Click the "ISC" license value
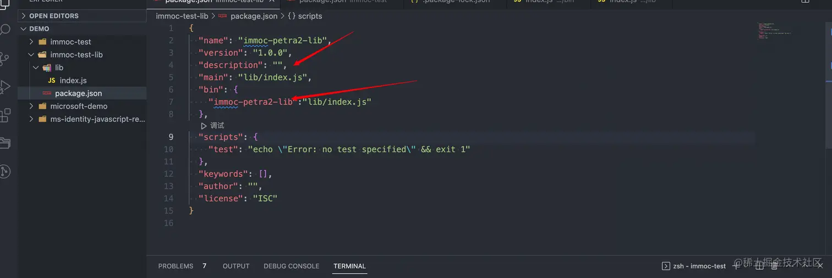 (265, 198)
